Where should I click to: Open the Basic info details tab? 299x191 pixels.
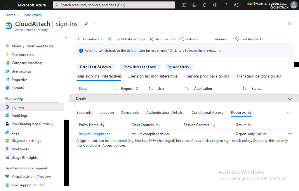click(84, 113)
